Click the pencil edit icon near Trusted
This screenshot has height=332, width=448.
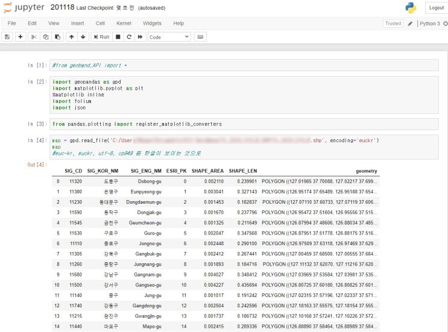(410, 23)
